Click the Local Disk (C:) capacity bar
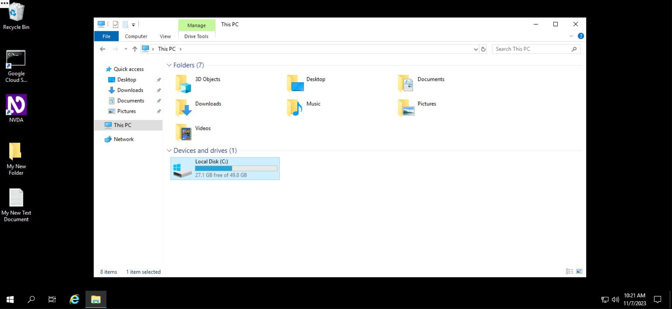672x309 pixels. pyautogui.click(x=236, y=169)
